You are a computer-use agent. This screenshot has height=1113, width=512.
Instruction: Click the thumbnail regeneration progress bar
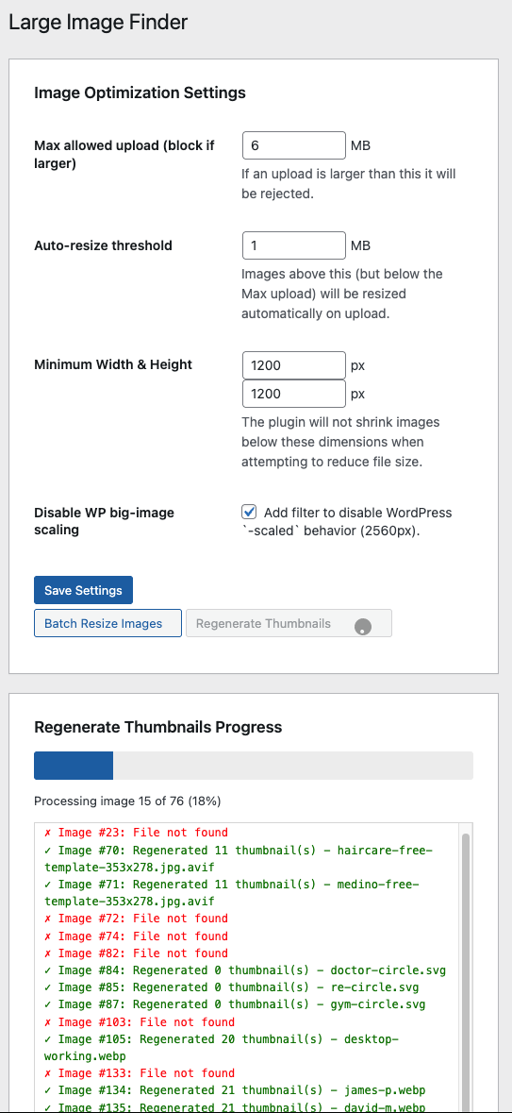253,766
